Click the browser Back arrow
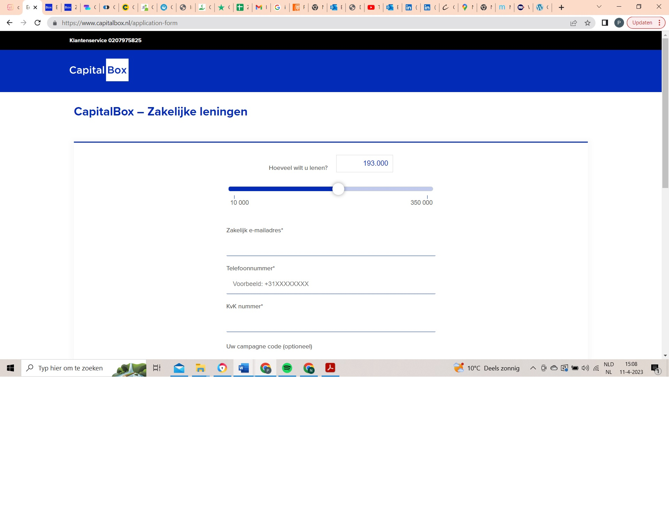 pos(9,23)
